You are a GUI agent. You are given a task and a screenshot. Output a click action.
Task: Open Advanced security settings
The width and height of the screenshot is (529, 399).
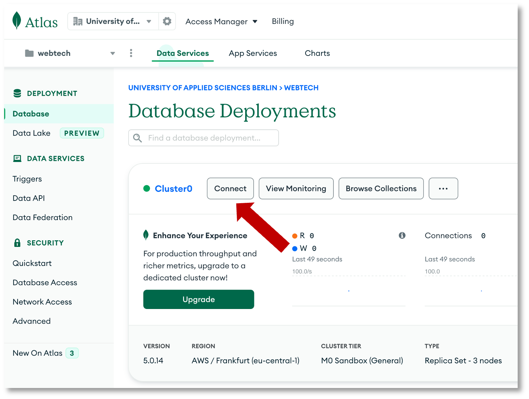(32, 321)
